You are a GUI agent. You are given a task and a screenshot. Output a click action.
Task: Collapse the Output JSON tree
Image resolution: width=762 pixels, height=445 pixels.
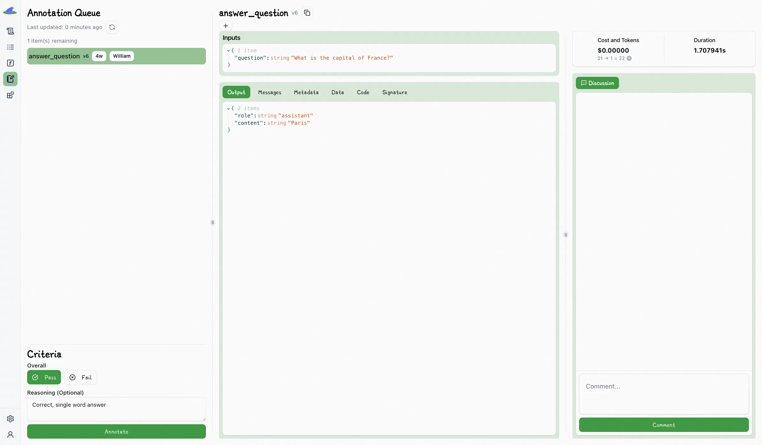(228, 108)
